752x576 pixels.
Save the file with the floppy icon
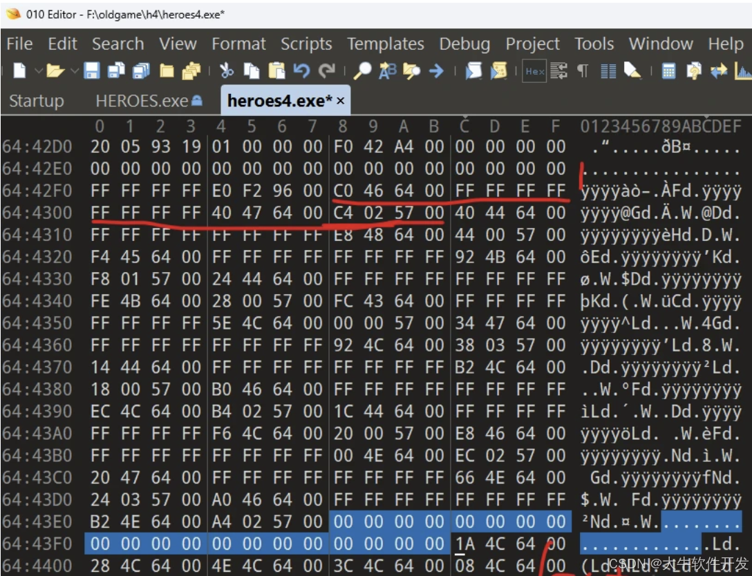tap(92, 71)
